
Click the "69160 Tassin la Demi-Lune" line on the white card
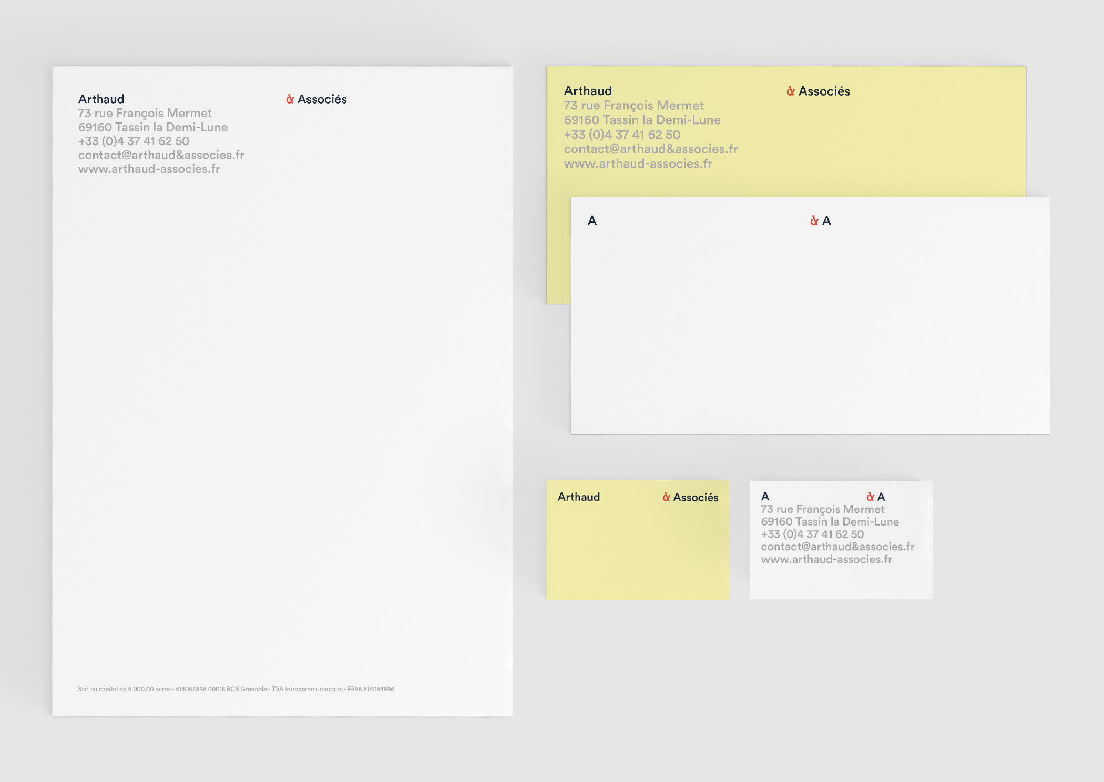click(830, 522)
